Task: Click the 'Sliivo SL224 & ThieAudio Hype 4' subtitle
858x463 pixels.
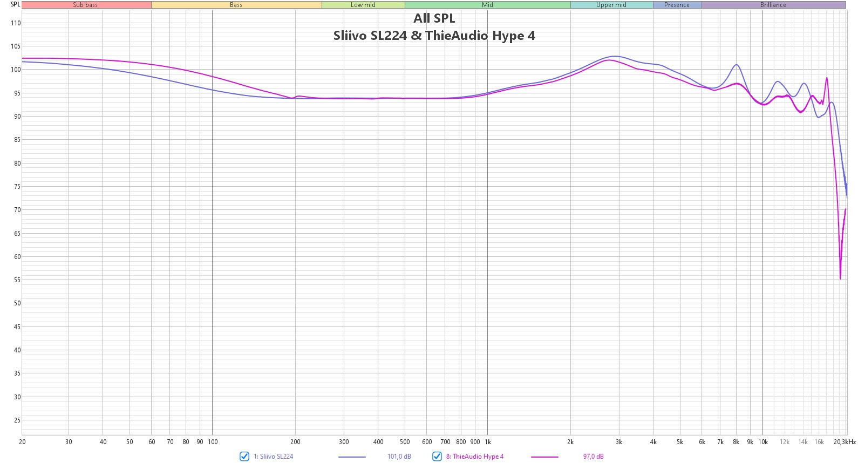Action: tap(434, 36)
